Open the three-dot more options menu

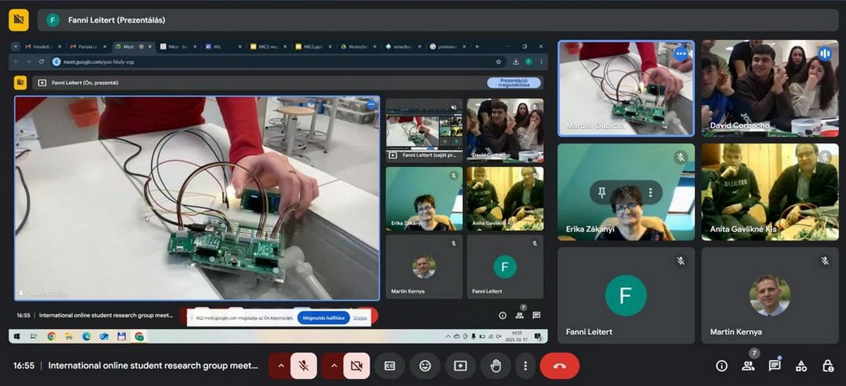[525, 366]
